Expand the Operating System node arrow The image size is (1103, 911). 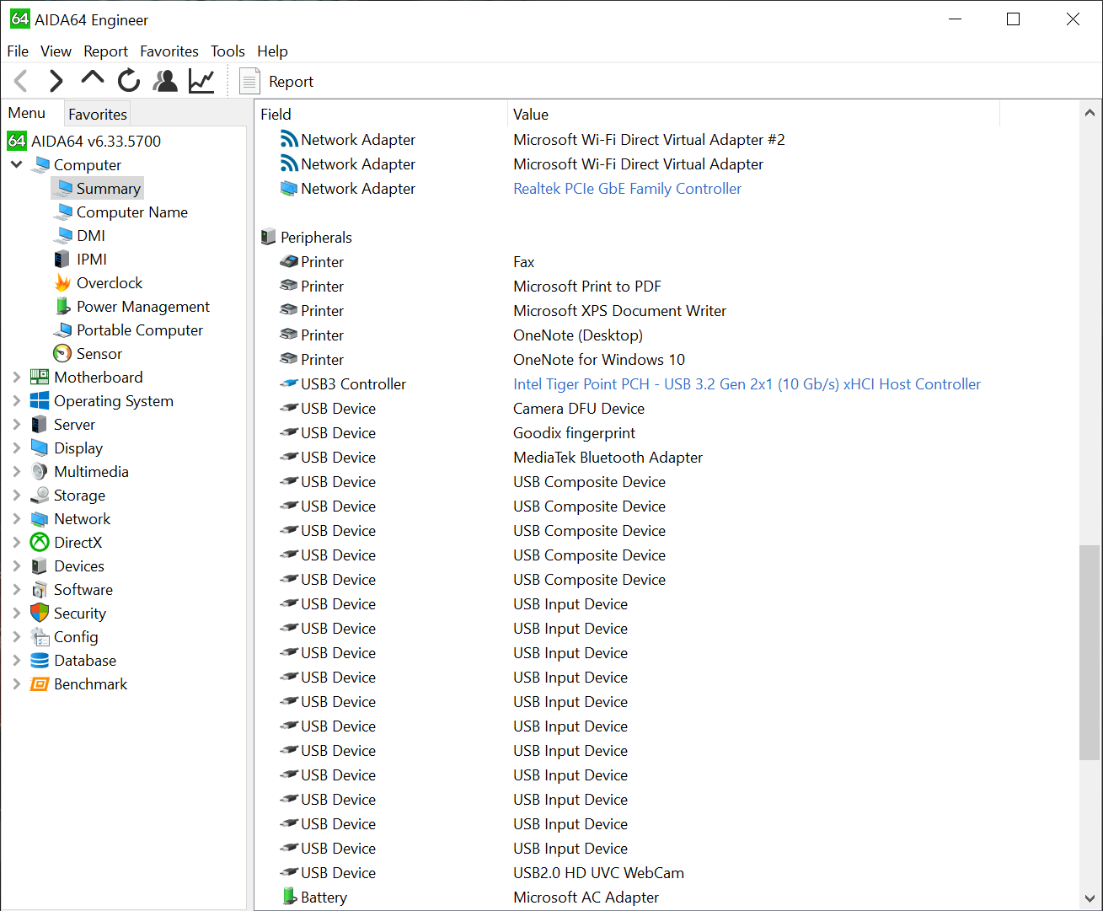[17, 400]
